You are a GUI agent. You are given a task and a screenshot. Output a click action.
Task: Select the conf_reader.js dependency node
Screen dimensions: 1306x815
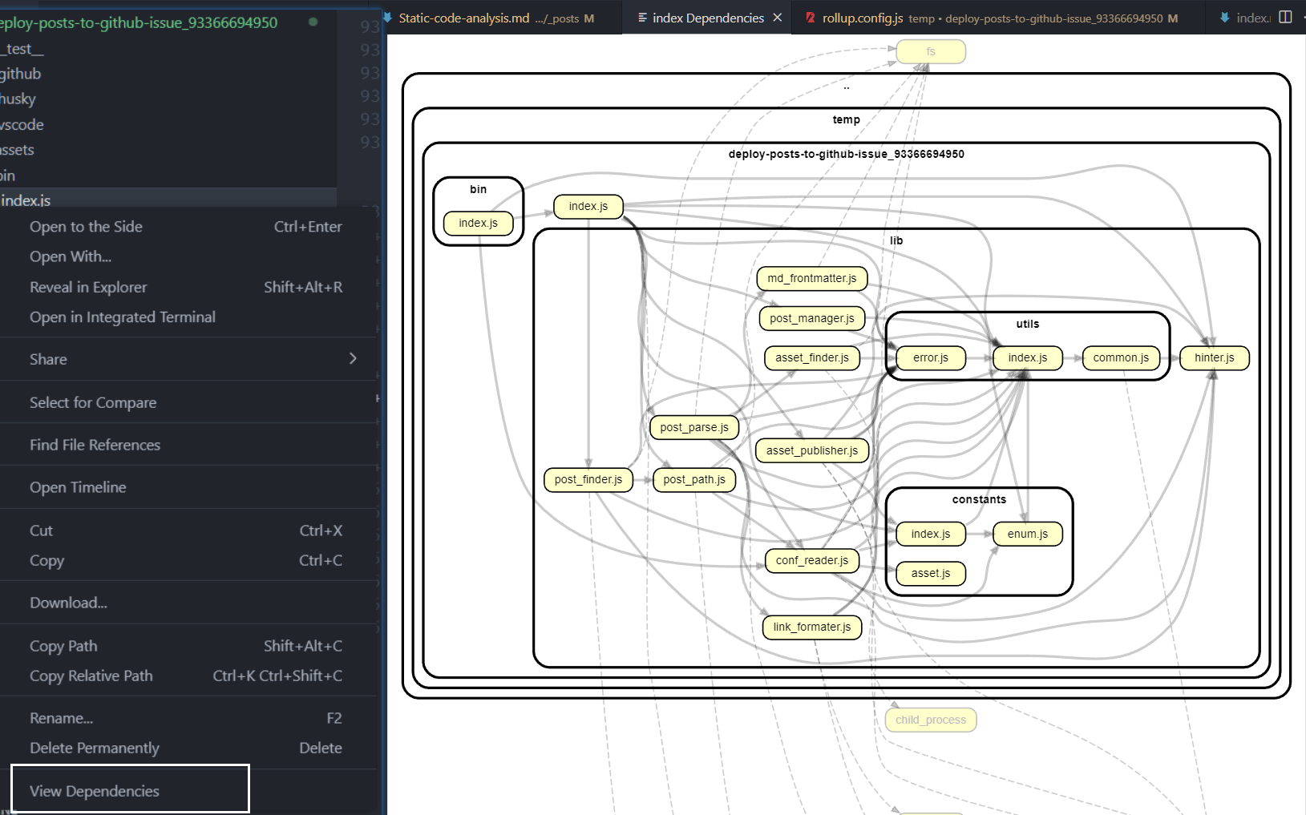[x=811, y=560]
